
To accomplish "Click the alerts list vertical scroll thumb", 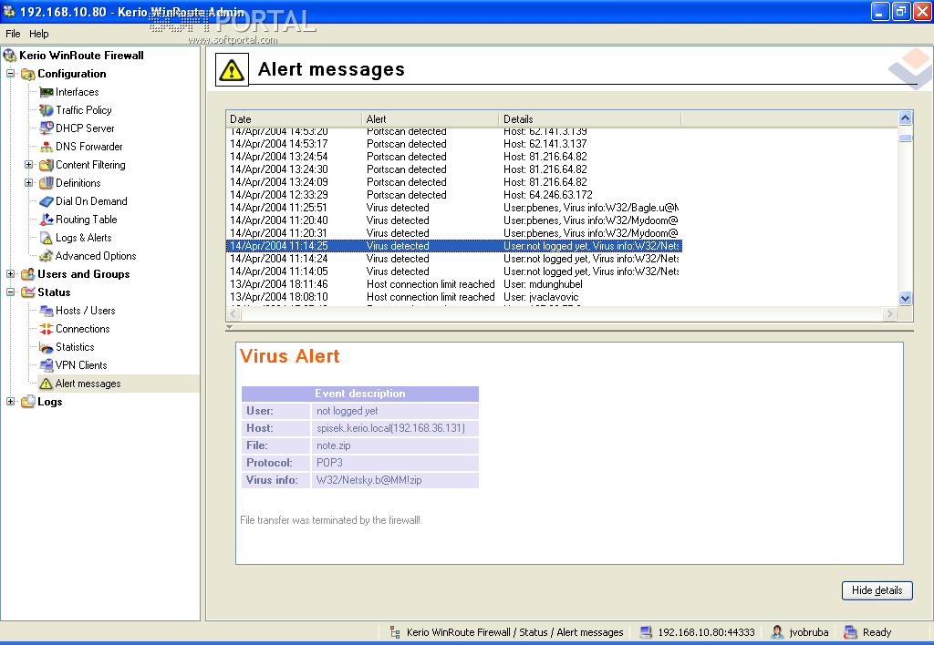I will coord(905,138).
